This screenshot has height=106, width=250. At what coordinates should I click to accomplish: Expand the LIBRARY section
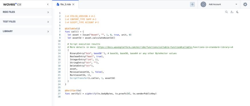(x=26, y=31)
